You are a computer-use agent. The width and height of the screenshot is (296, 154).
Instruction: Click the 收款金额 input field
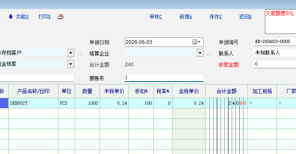275,64
